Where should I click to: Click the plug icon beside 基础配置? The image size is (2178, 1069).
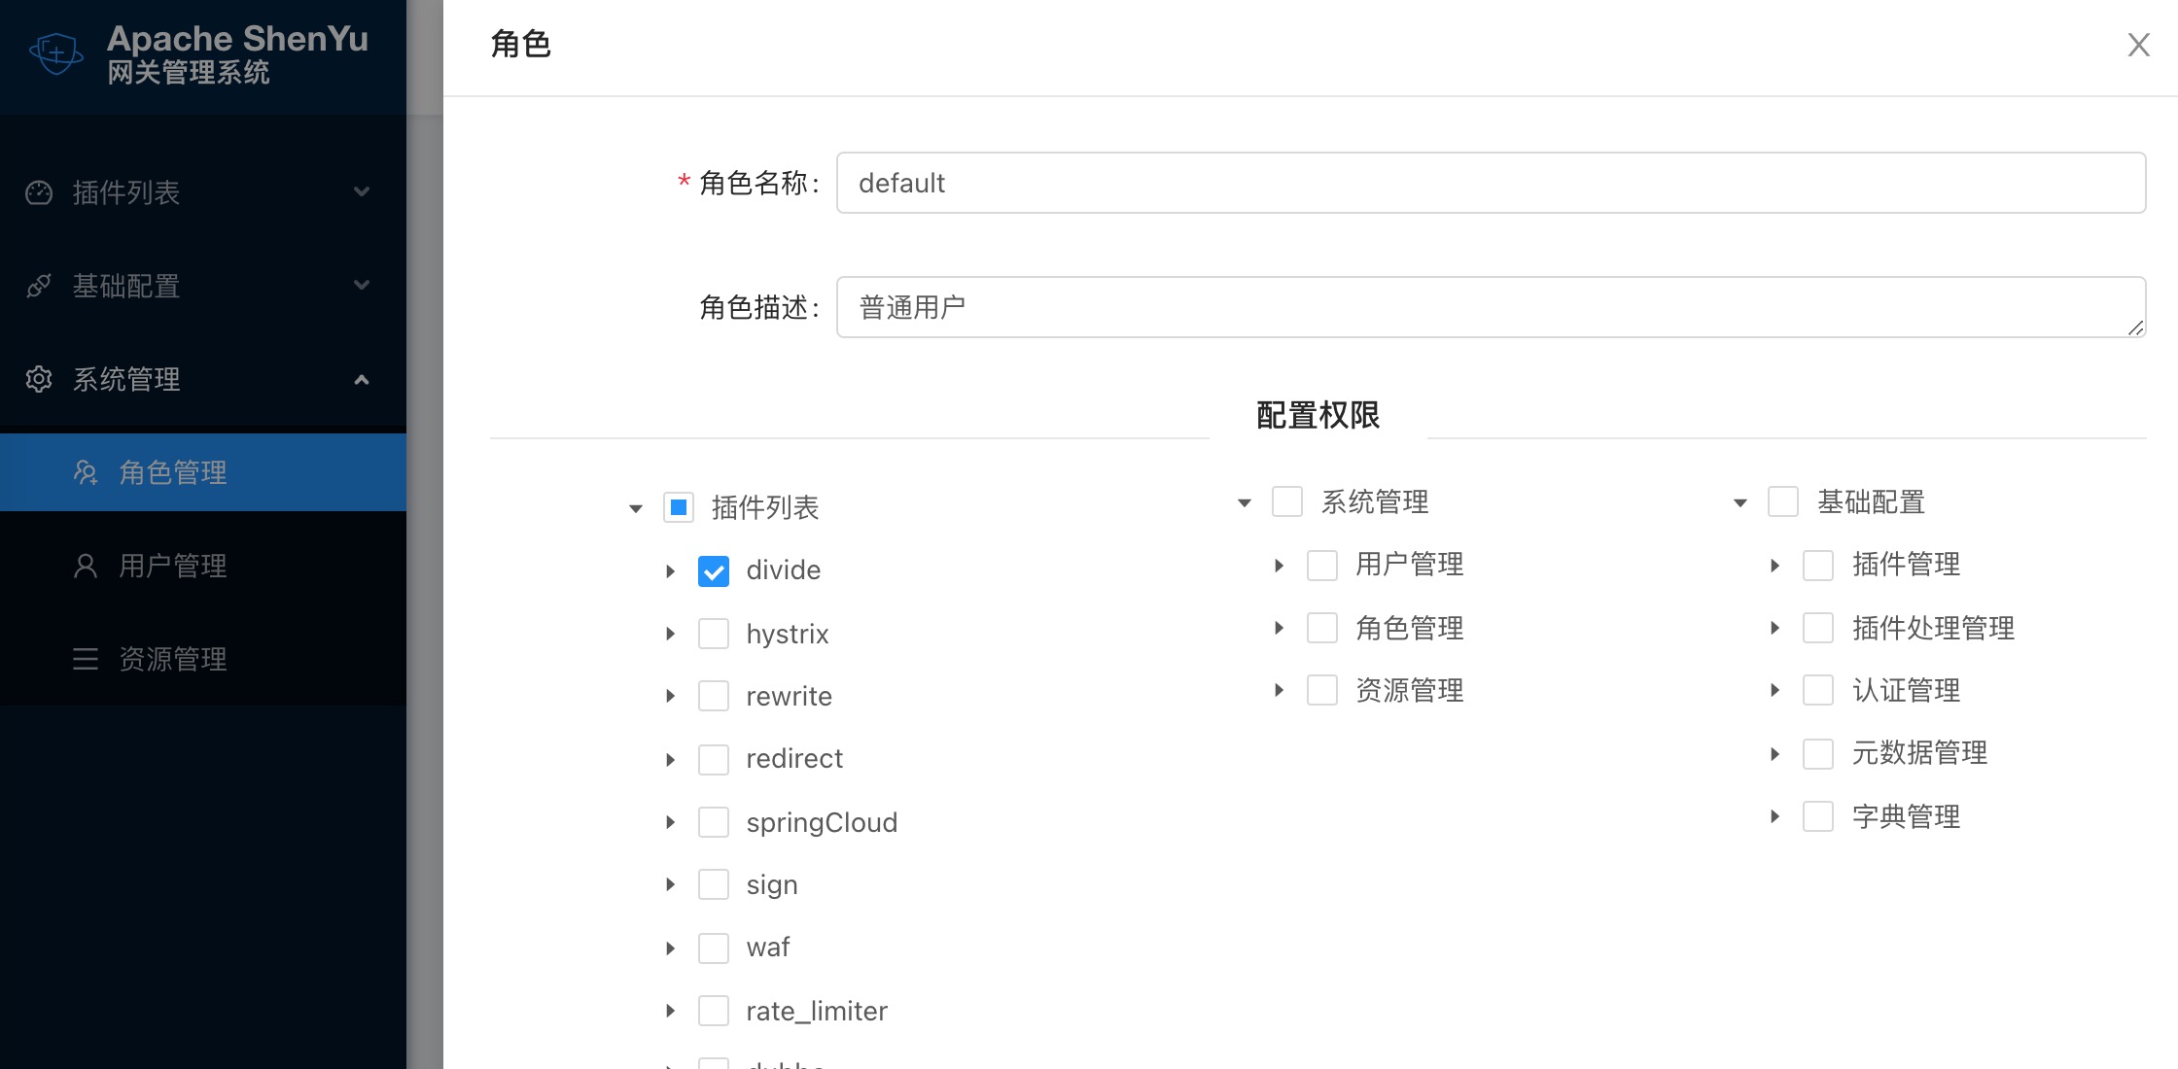click(39, 286)
